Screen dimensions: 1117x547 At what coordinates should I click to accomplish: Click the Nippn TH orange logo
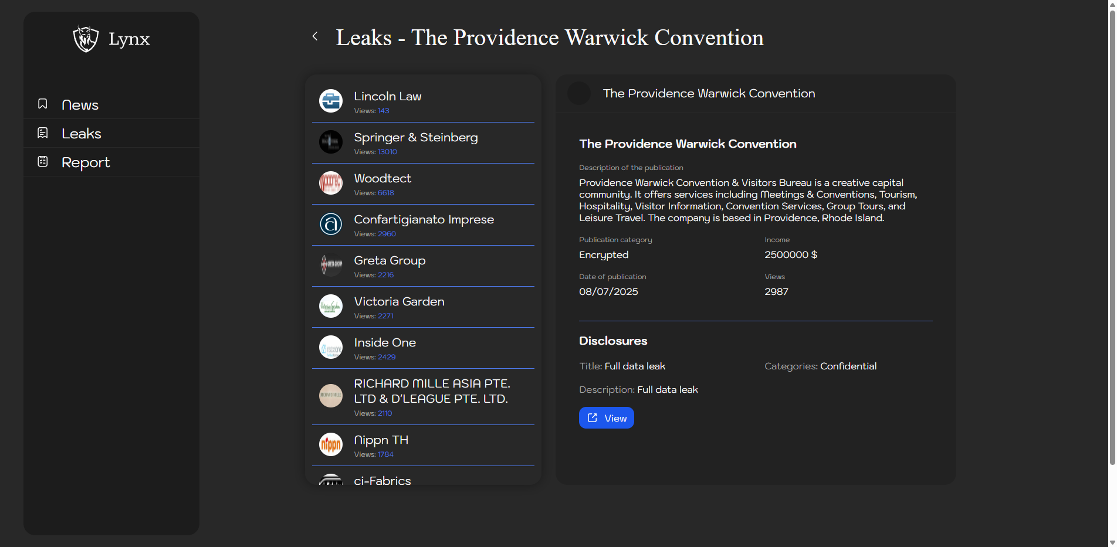click(331, 444)
